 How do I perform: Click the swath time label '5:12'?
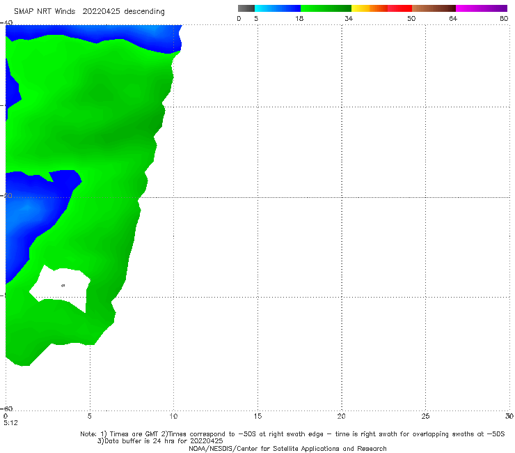click(10, 423)
